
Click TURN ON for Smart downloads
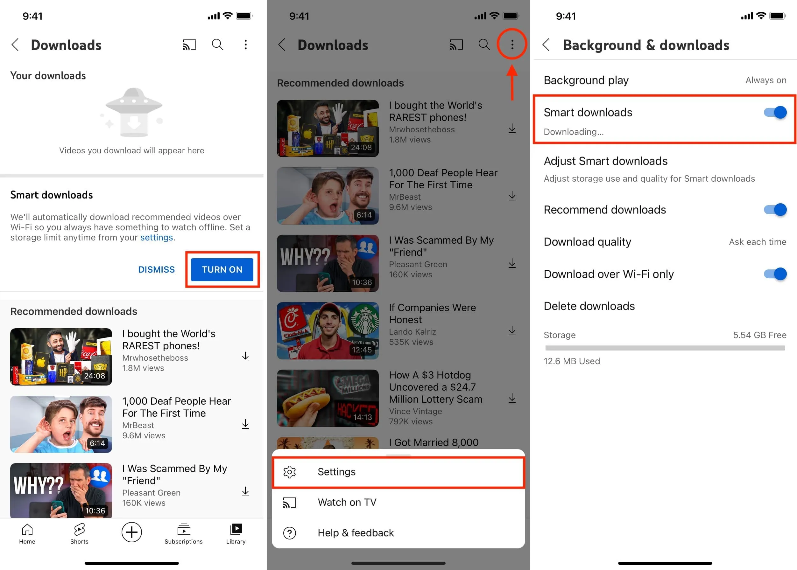[x=222, y=268]
